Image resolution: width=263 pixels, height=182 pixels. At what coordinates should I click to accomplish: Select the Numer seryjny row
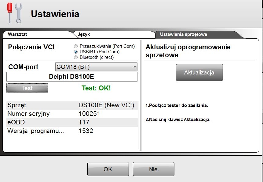[x=72, y=114]
